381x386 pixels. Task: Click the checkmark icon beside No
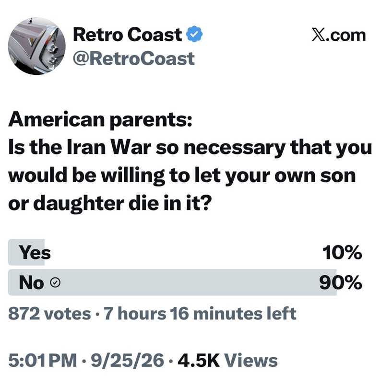pyautogui.click(x=55, y=282)
